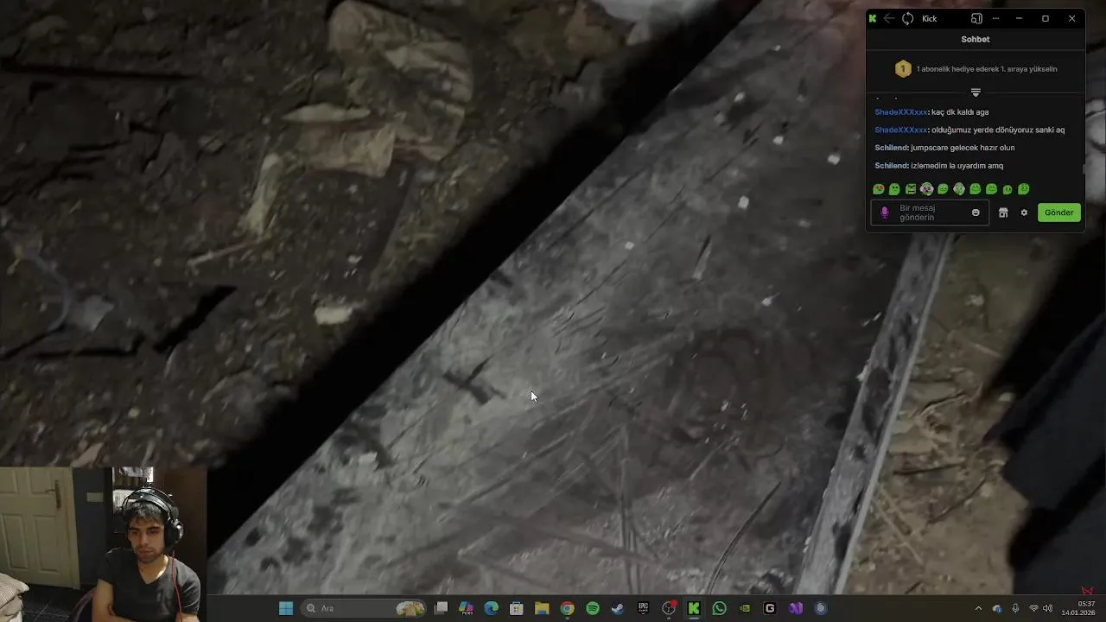The width and height of the screenshot is (1106, 622).
Task: Send message with the Gönder button
Action: pos(1059,213)
